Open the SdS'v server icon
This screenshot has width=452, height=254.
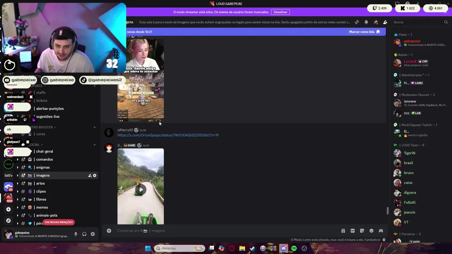(8, 175)
